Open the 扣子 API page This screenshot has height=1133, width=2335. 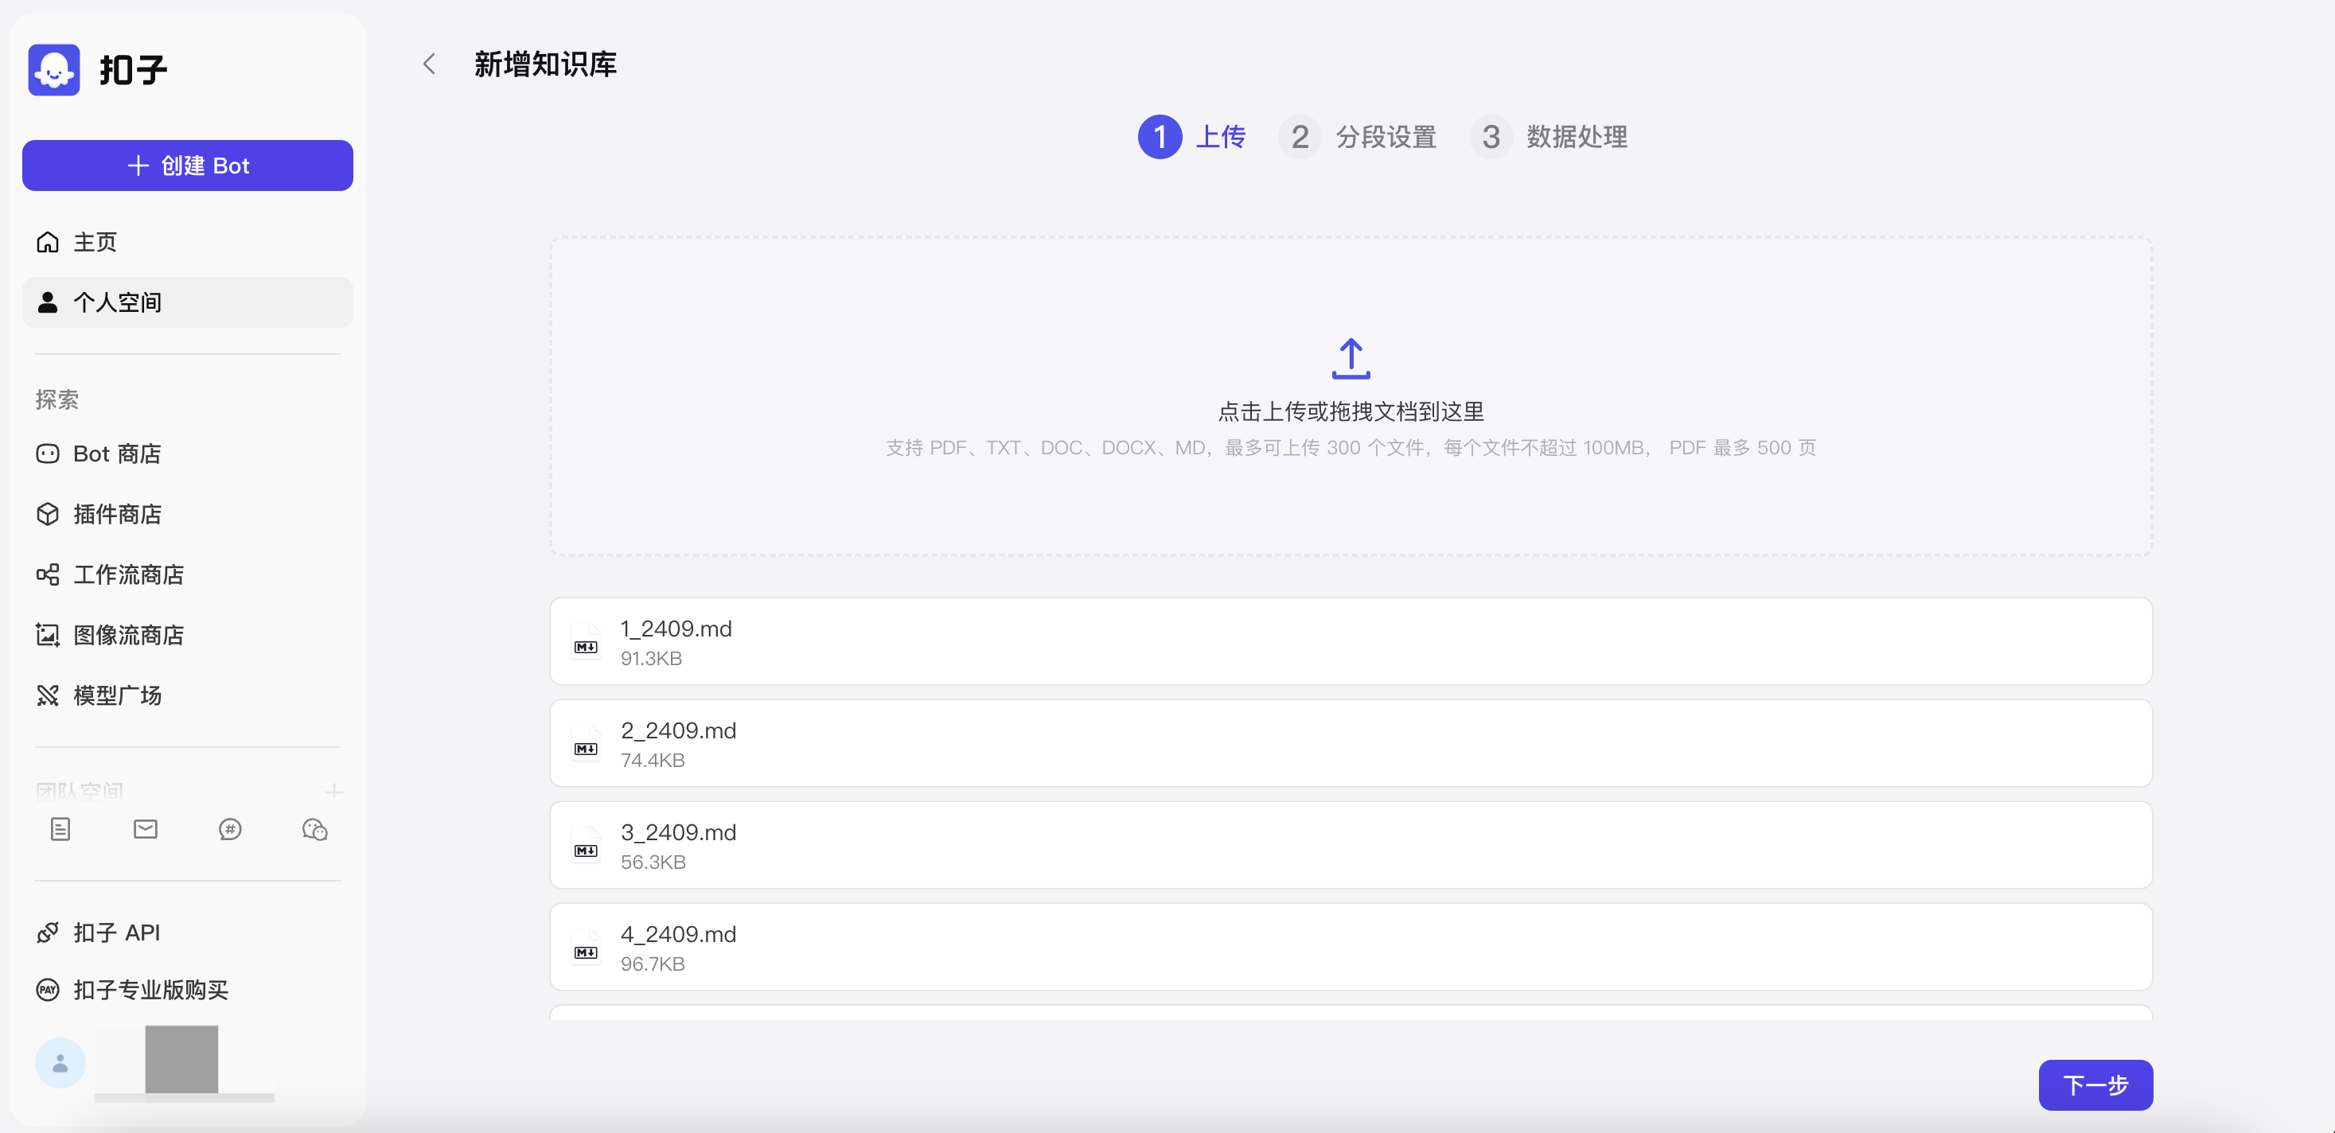[x=116, y=932]
